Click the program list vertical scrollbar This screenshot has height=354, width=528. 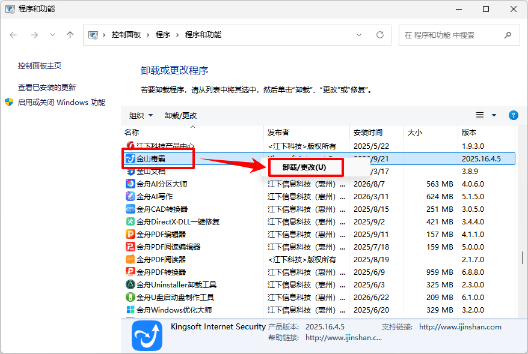522,257
